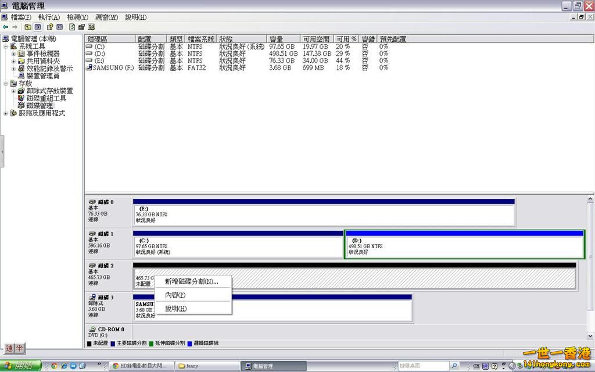Click the Up One Level toolbar icon
Viewport: 595px width, 372px height.
click(x=28, y=27)
